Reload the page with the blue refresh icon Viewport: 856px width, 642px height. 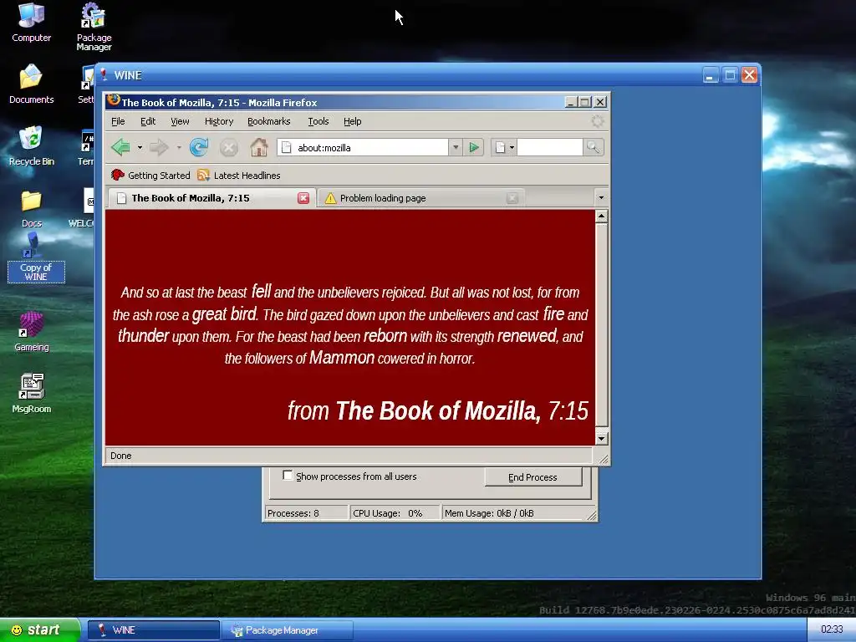[x=199, y=147]
